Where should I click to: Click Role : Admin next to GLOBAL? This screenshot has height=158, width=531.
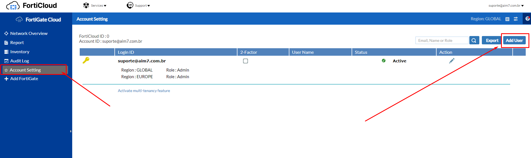click(x=178, y=70)
